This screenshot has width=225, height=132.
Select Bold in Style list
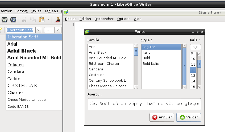click(161, 58)
